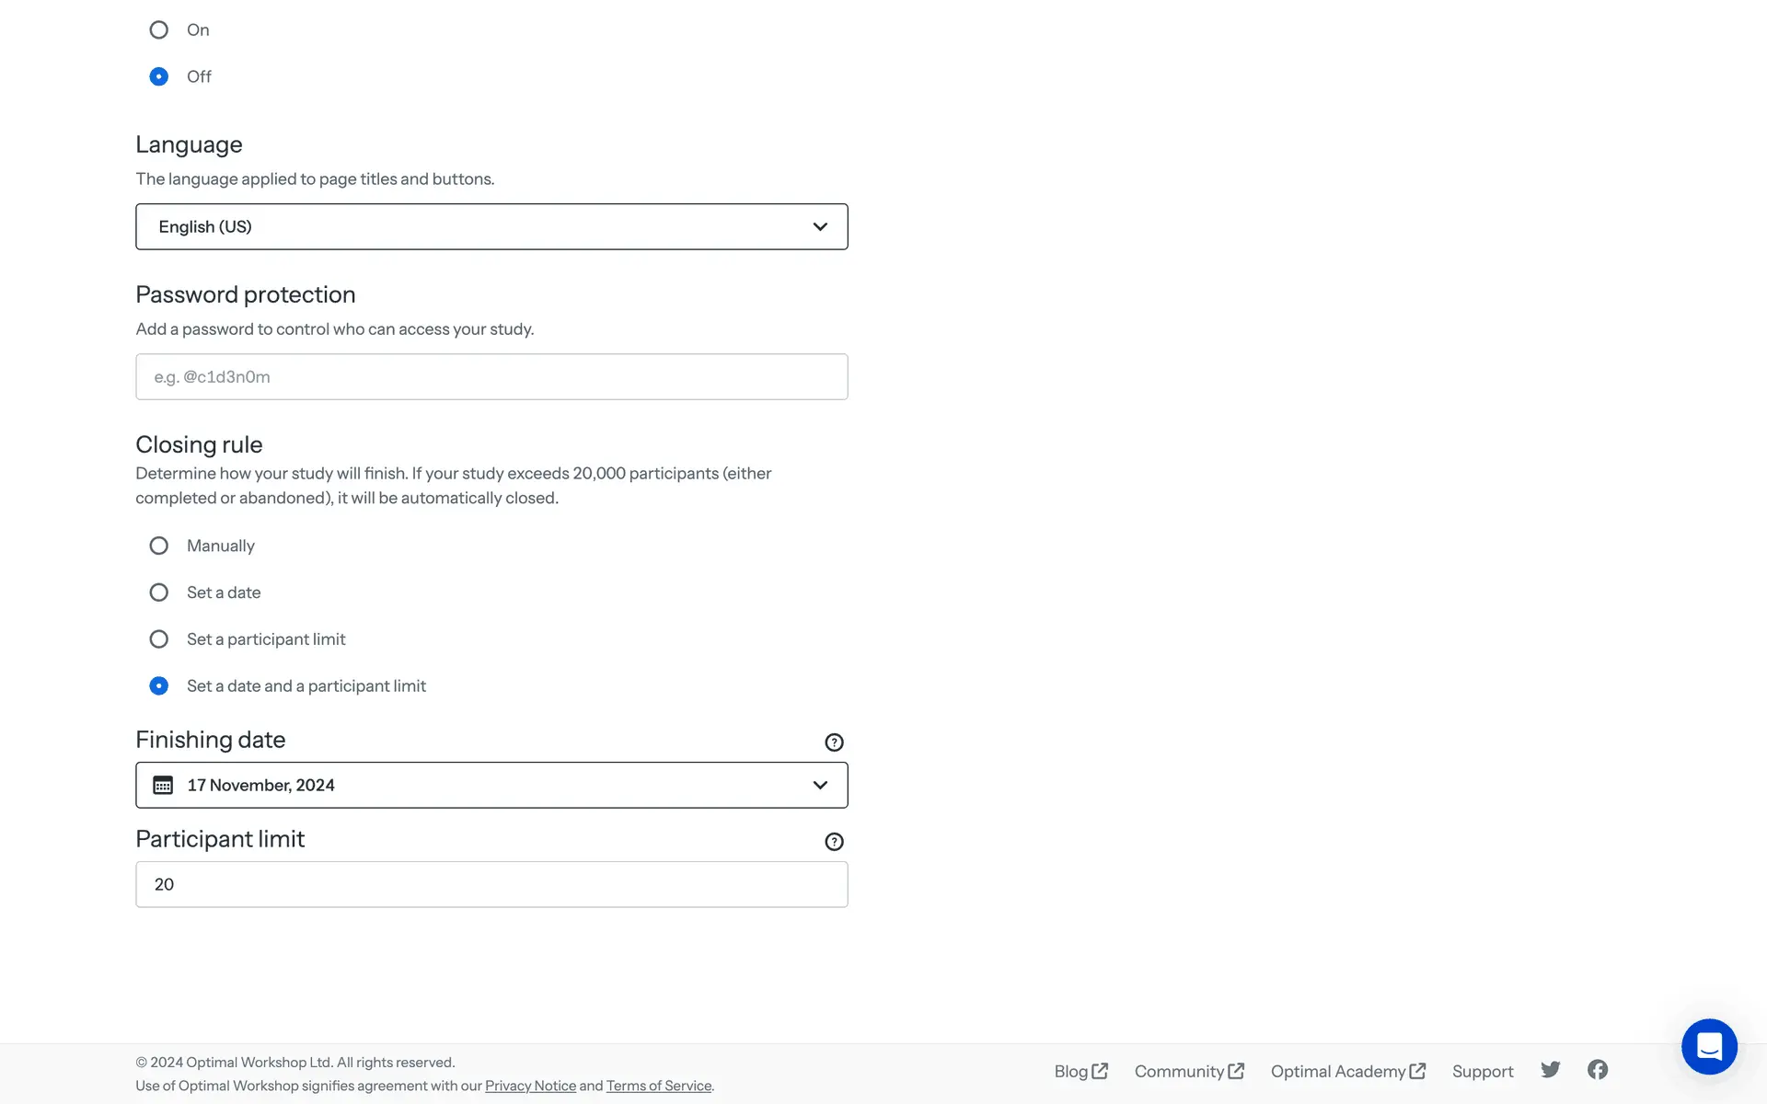Viewport: 1767px width, 1104px height.
Task: Click the calendar icon in Finishing date
Action: tap(163, 785)
